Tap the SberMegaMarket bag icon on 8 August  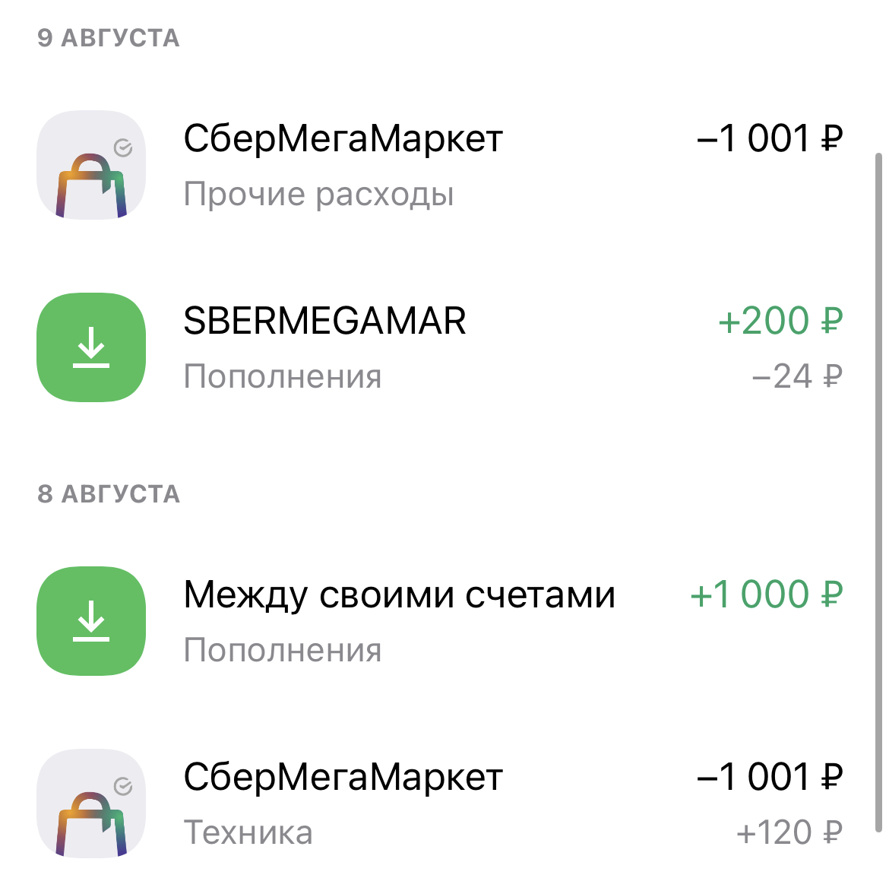tap(91, 804)
